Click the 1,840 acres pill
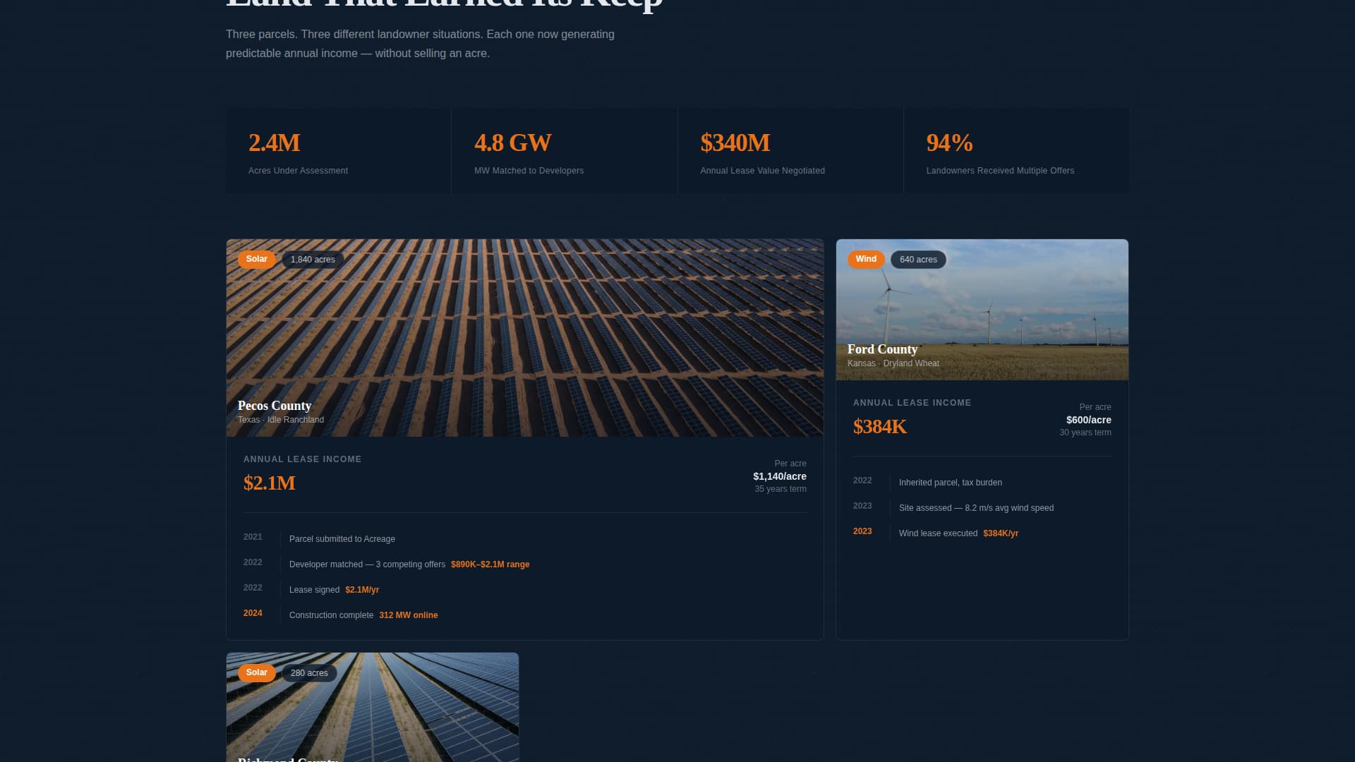 pos(313,259)
